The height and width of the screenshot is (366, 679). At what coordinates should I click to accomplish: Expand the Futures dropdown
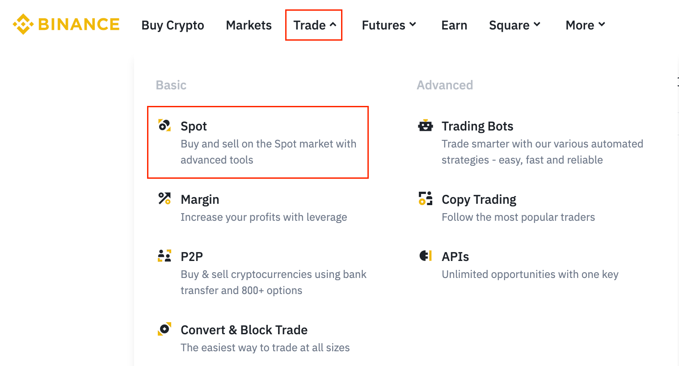389,25
